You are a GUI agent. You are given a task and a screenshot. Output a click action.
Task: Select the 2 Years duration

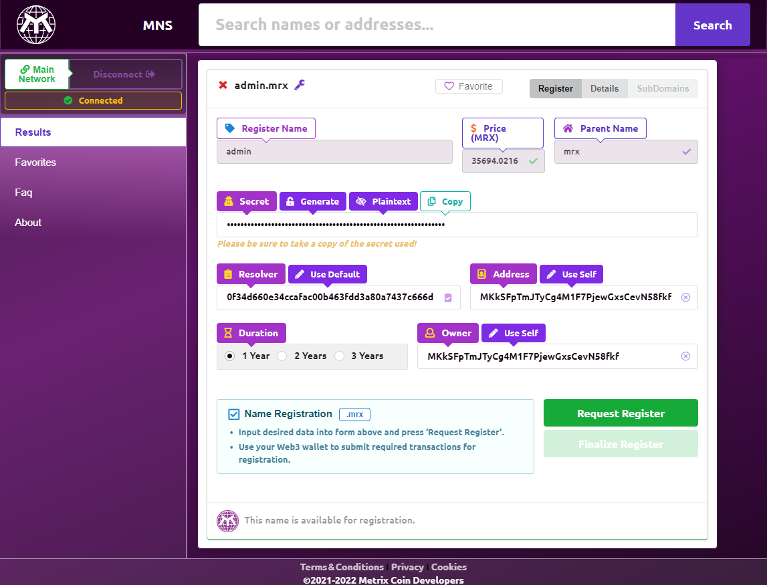pos(282,356)
